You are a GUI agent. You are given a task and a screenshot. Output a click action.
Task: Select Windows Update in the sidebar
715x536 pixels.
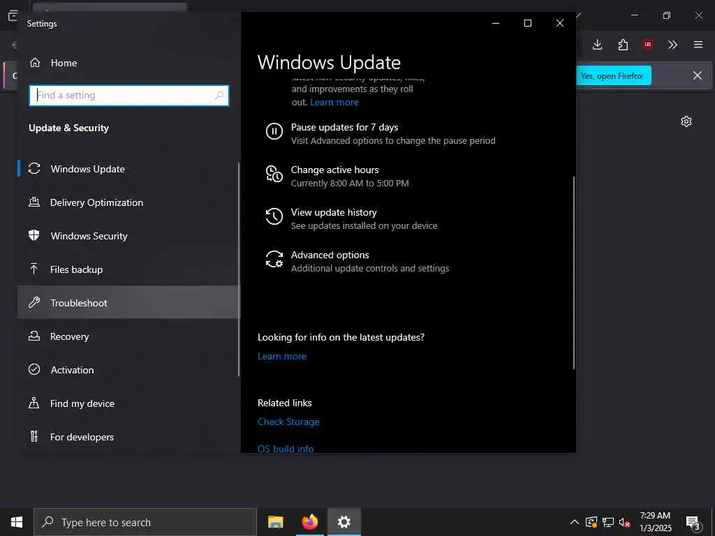tap(128, 169)
